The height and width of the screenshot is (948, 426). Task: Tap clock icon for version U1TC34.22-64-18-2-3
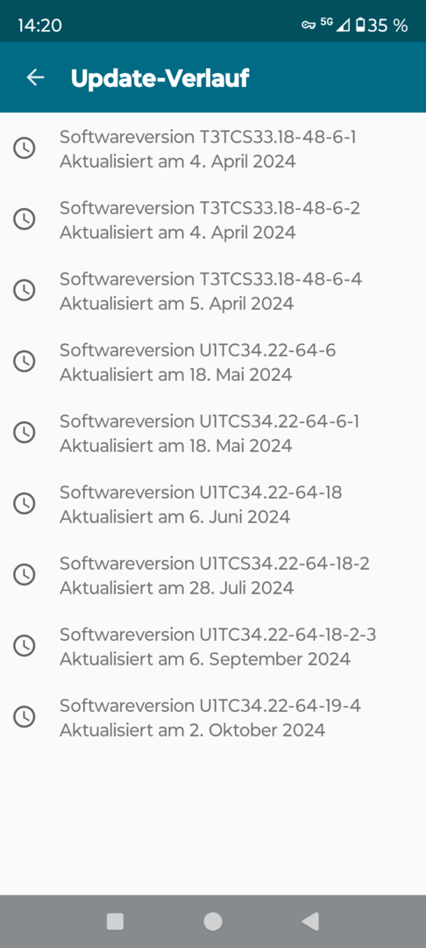click(x=25, y=645)
